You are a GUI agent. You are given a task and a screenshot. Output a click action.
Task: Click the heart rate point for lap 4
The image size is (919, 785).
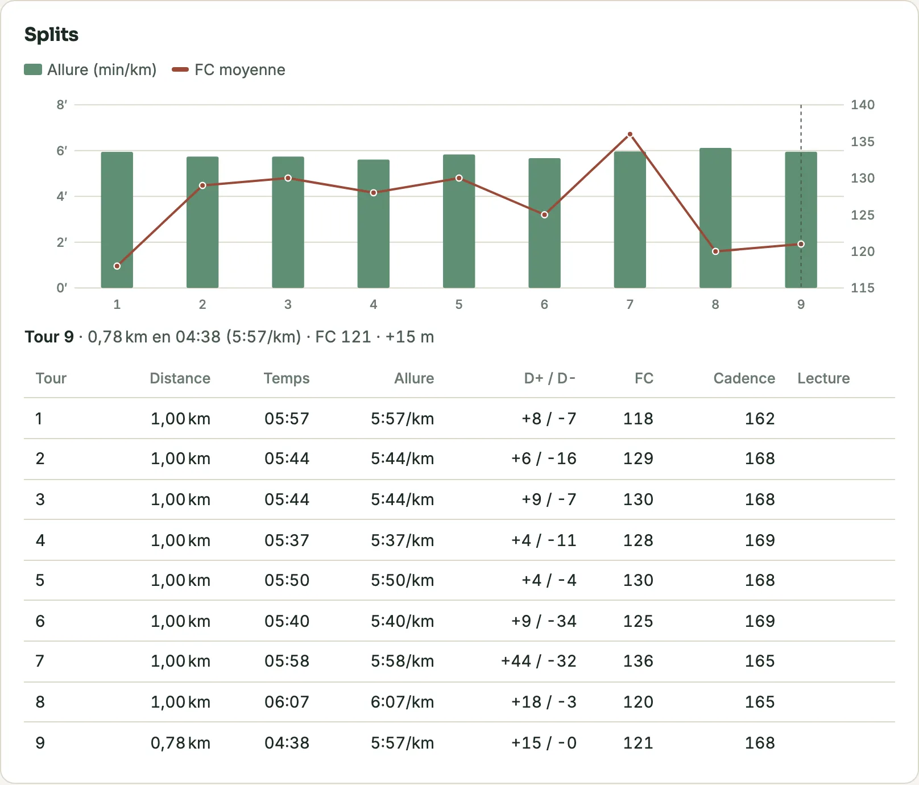[374, 193]
